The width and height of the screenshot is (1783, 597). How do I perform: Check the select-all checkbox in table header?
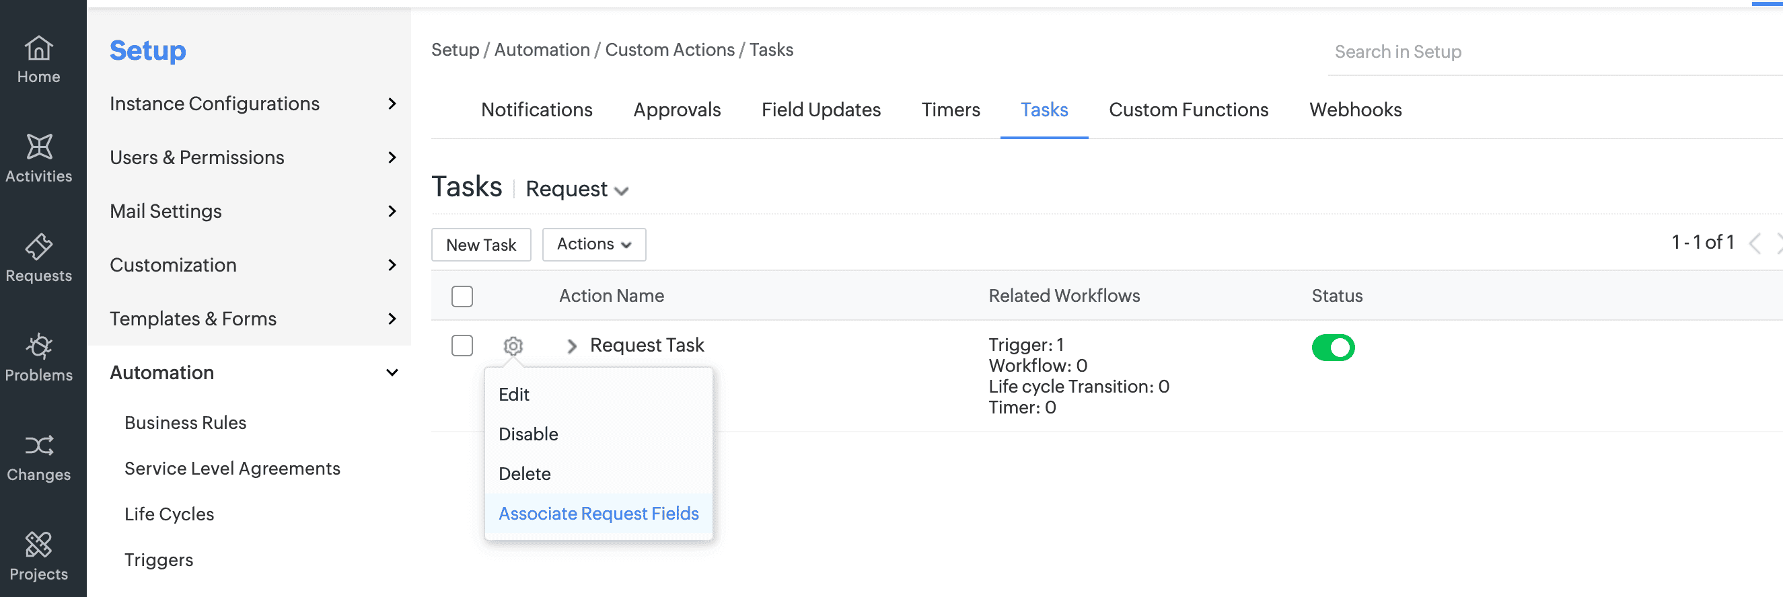click(x=462, y=296)
